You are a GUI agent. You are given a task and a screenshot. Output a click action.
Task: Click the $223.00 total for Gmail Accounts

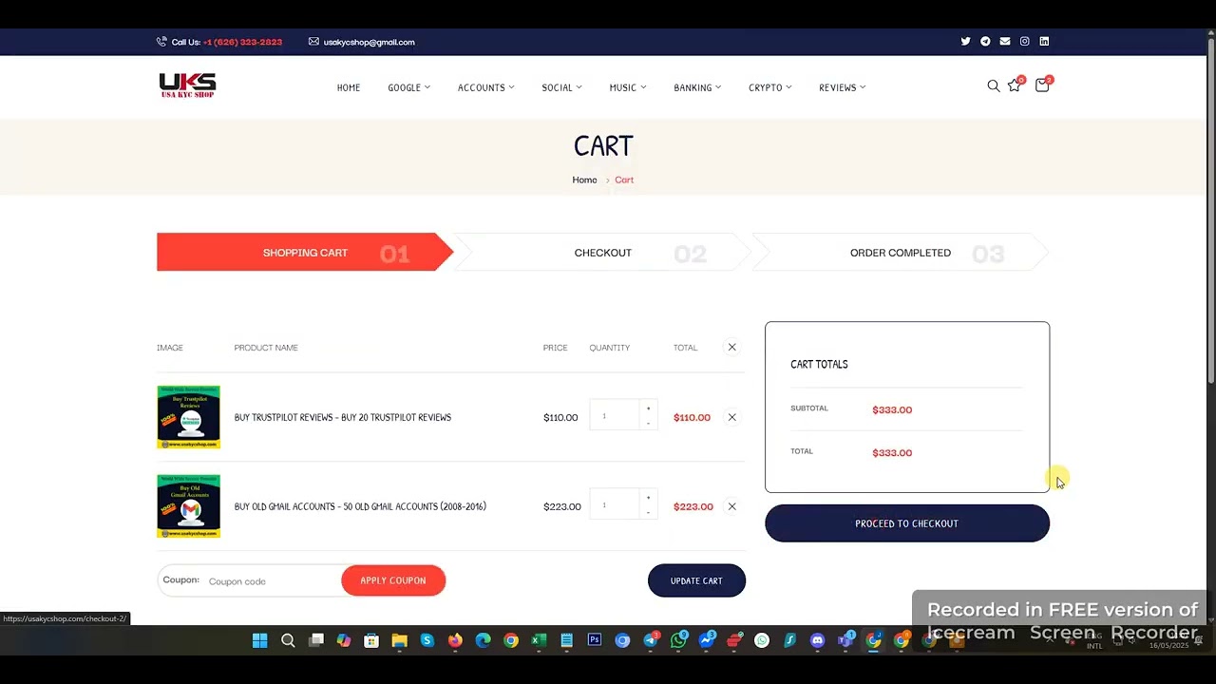(x=693, y=506)
